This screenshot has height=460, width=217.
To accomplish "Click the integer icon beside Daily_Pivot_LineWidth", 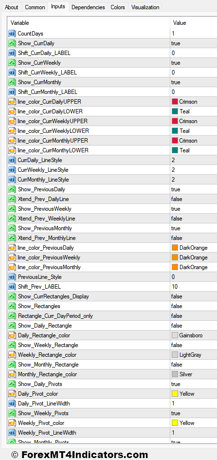I will (12, 404).
